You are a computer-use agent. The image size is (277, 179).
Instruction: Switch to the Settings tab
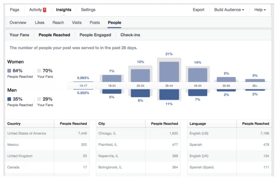click(88, 10)
